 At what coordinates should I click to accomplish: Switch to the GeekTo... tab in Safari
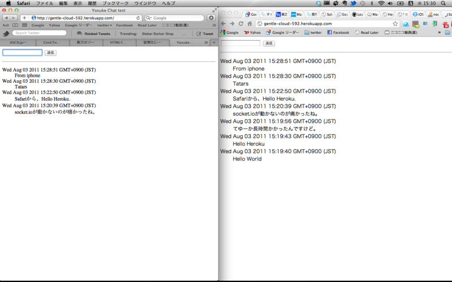pos(52,43)
